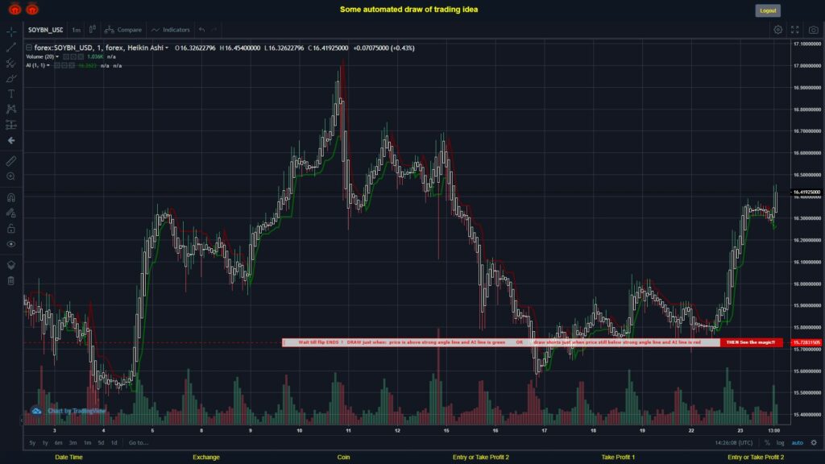Open the object tree layers icon
Screen dimensions: 825x464
tap(11, 264)
